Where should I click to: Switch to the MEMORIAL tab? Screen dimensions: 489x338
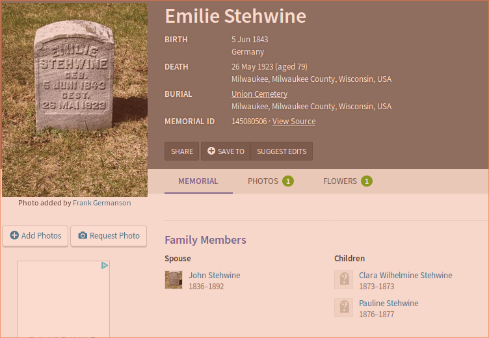[198, 181]
